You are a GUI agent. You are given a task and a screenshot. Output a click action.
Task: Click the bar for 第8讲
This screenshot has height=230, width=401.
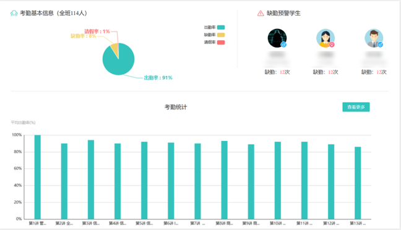pyautogui.click(x=224, y=180)
